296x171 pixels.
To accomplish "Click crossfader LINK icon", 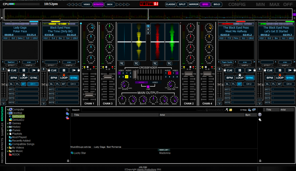I will tap(148, 87).
